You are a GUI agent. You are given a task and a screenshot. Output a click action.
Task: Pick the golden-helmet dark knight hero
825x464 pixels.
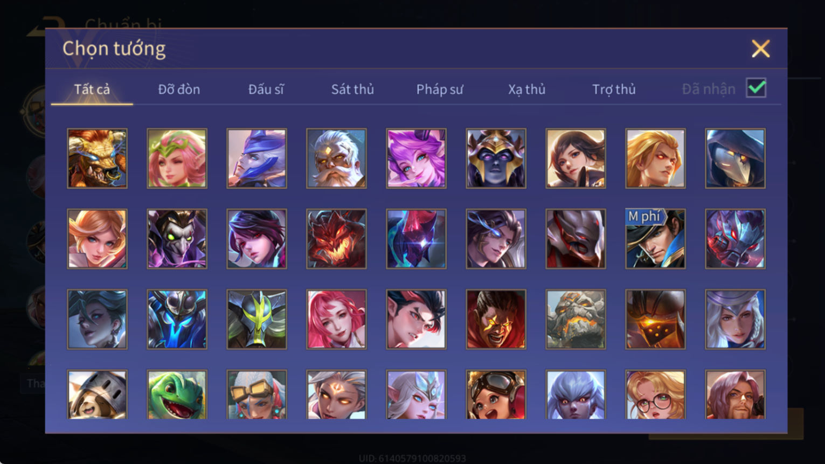coord(496,158)
